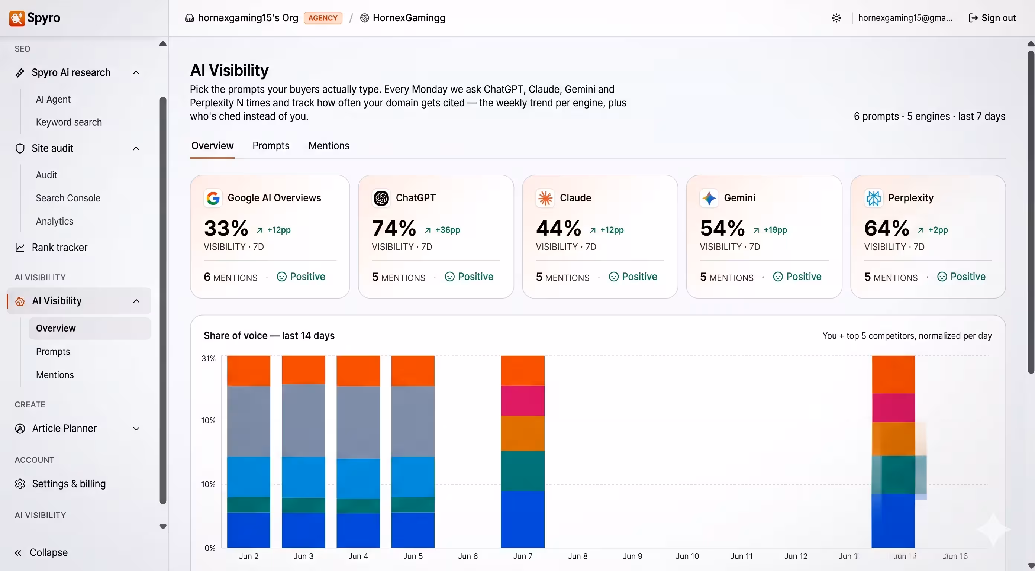
Task: Click the Positive smiley icon on Perplexity card
Action: 942,277
